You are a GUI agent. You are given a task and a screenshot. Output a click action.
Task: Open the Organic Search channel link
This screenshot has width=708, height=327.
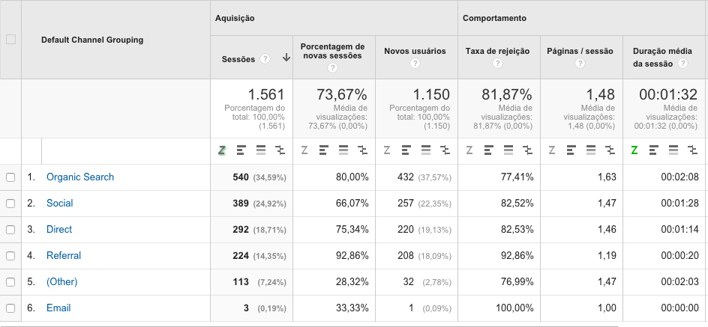(80, 177)
